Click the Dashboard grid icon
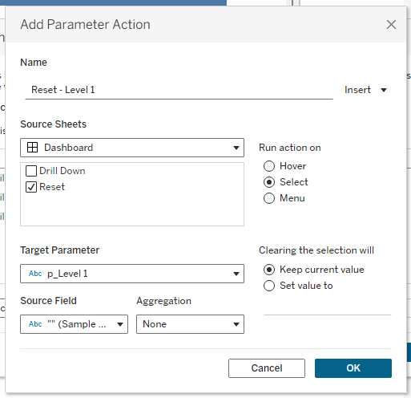The height and width of the screenshot is (398, 411). [x=32, y=148]
